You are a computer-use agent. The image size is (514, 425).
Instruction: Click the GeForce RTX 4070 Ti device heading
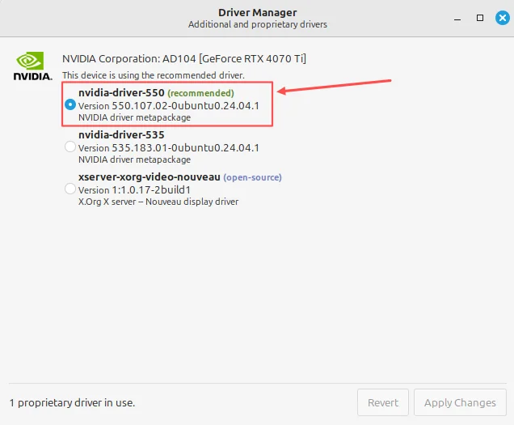point(184,59)
